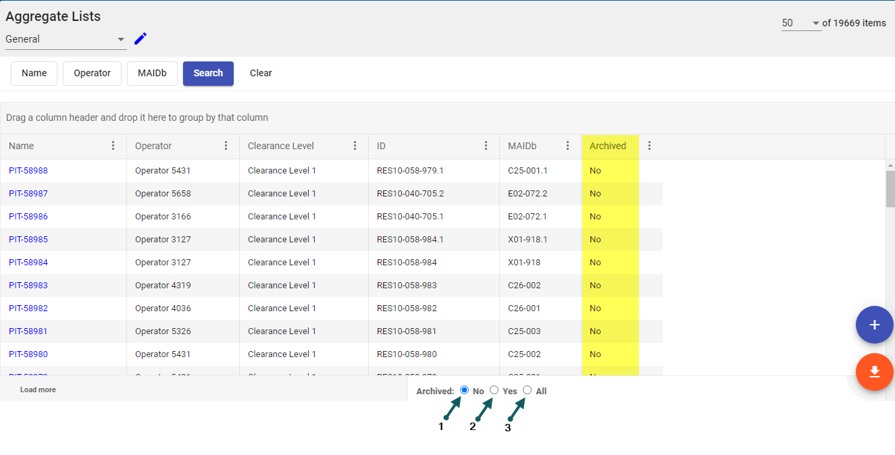
Task: Select the Archived No radio button
Action: pyautogui.click(x=464, y=390)
